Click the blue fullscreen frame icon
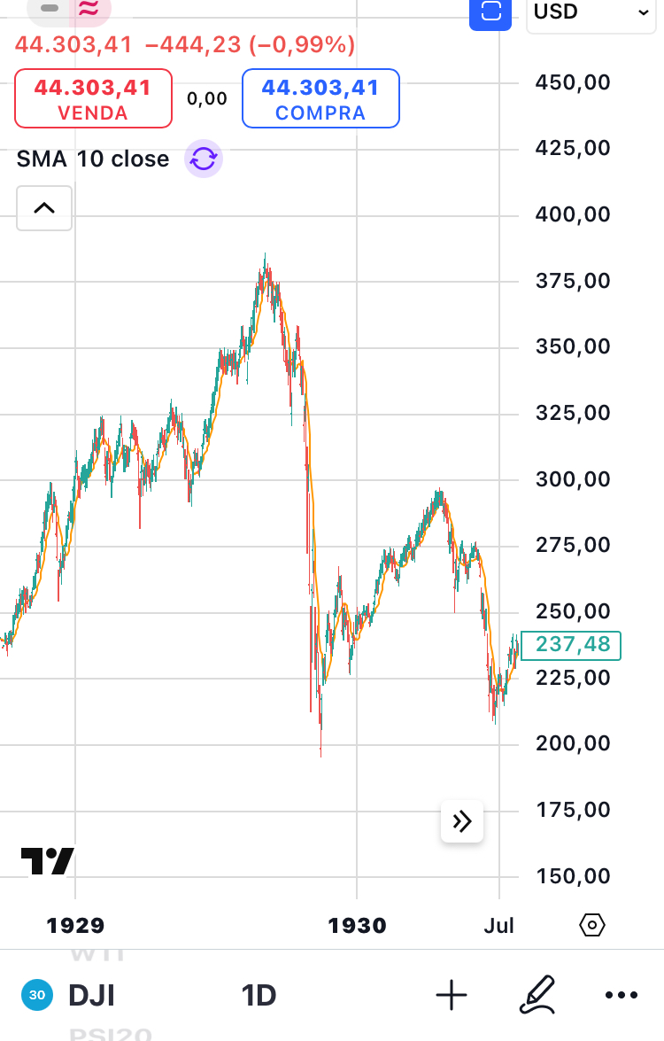664x1041 pixels. click(490, 12)
